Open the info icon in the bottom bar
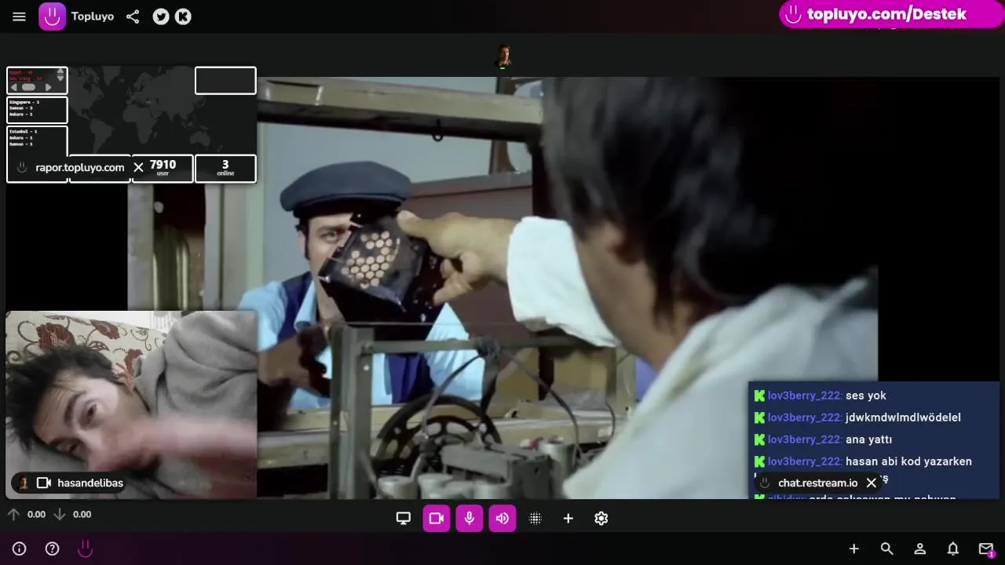The width and height of the screenshot is (1005, 565). [20, 549]
